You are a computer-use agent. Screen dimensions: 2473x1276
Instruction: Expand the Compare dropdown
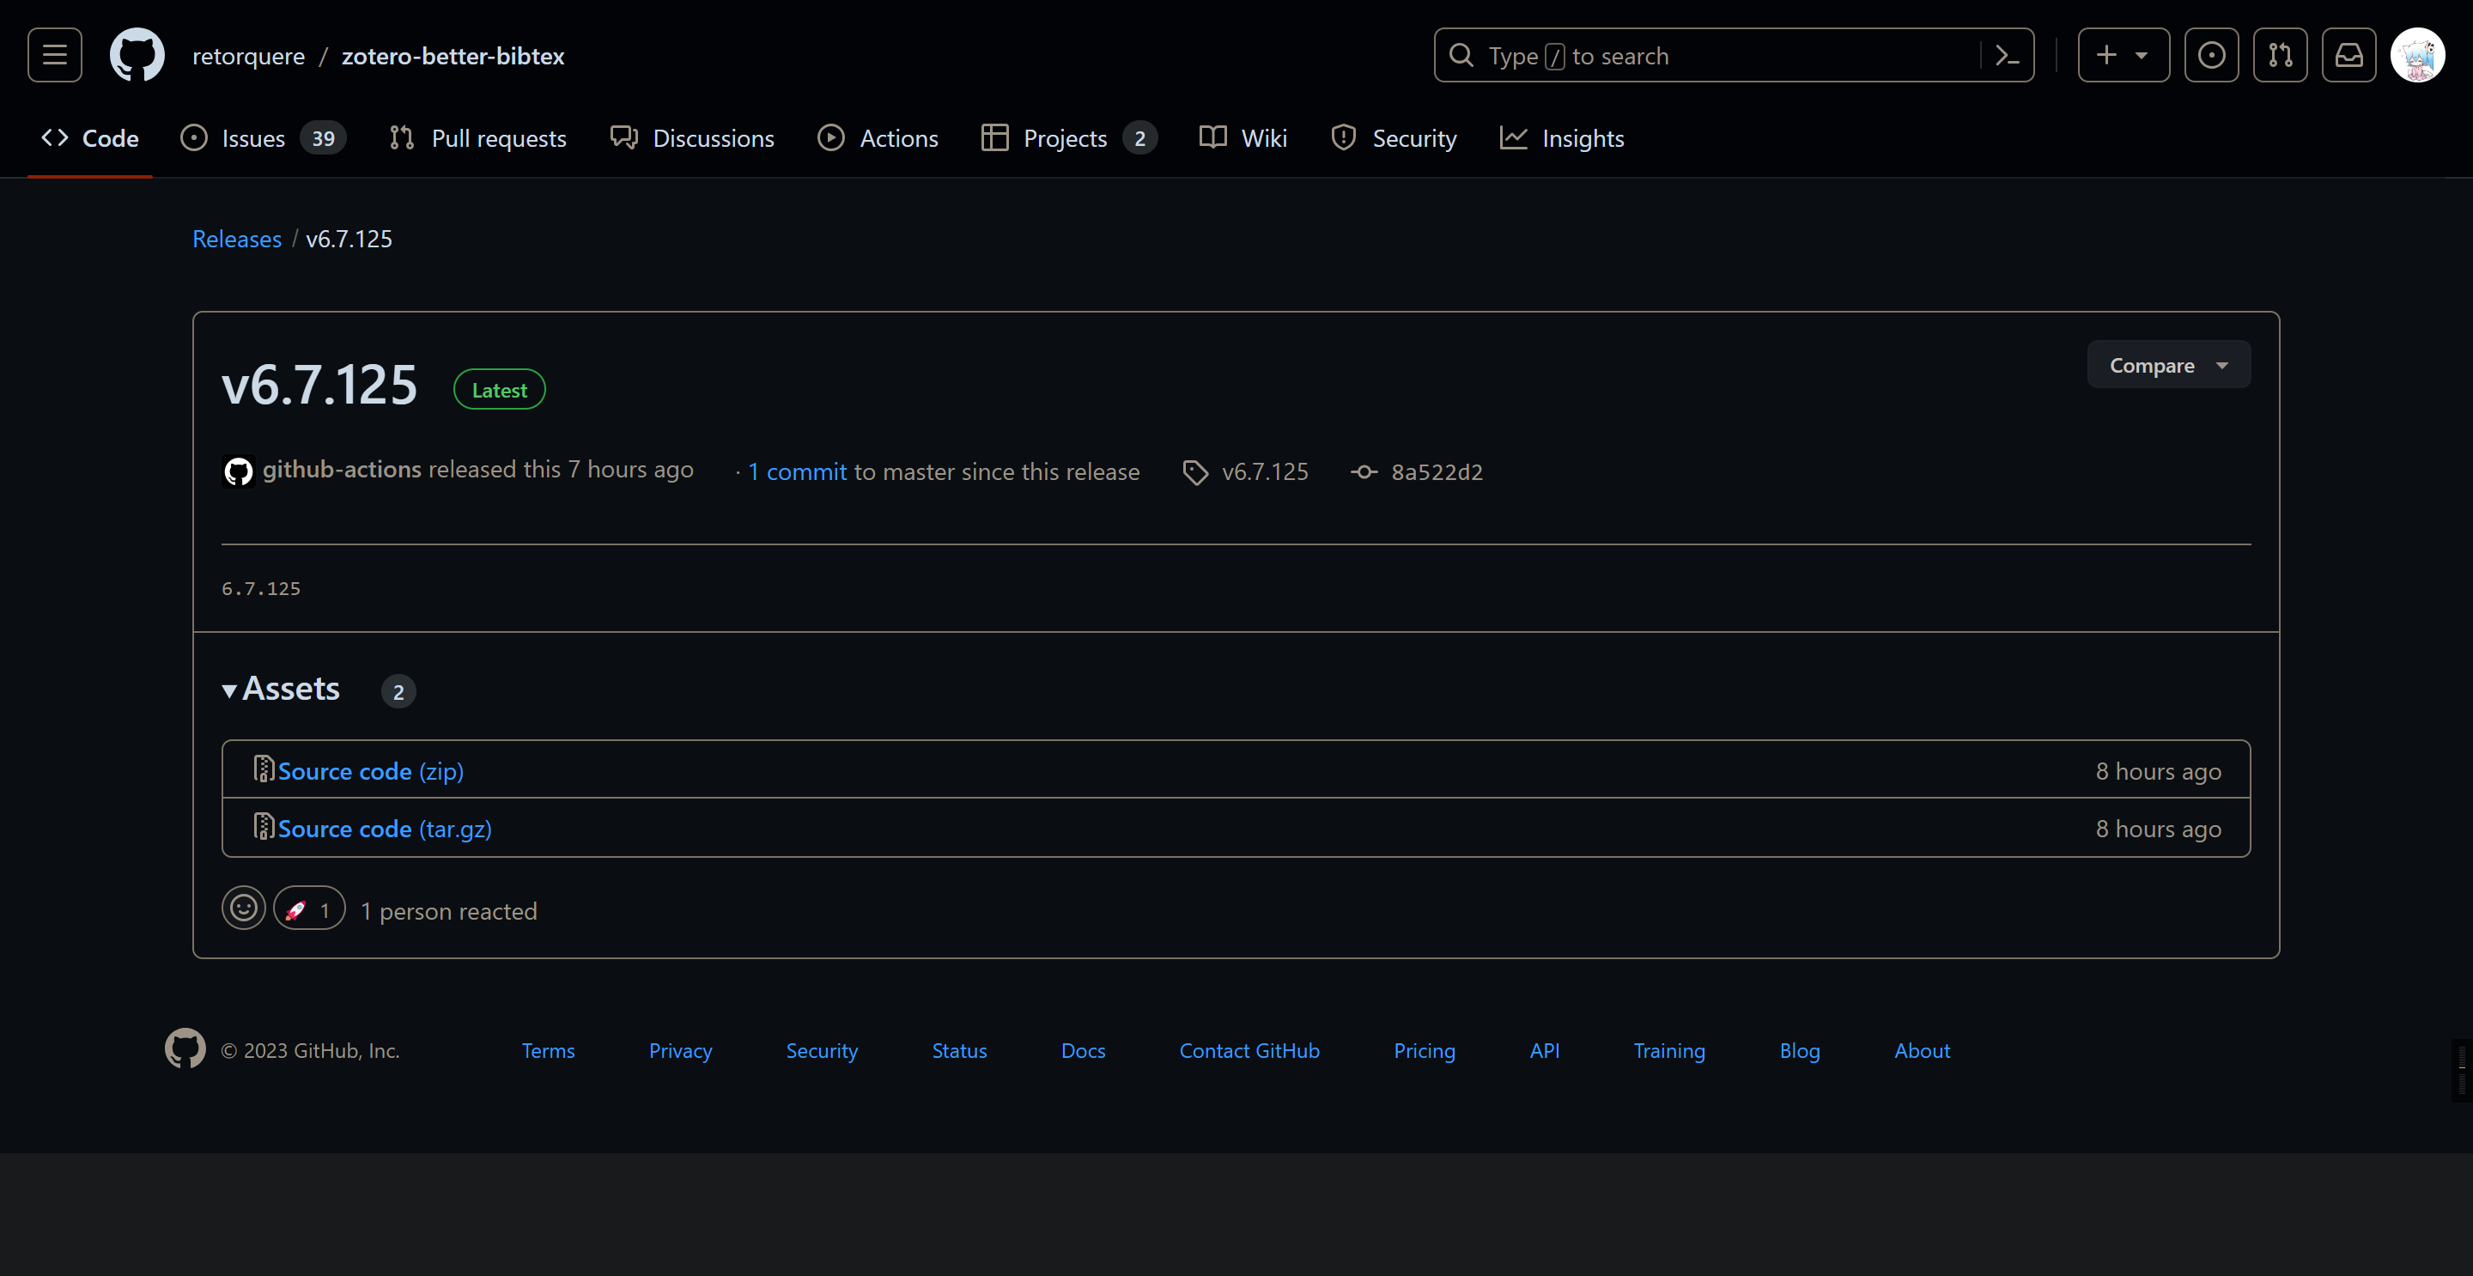click(x=2167, y=365)
